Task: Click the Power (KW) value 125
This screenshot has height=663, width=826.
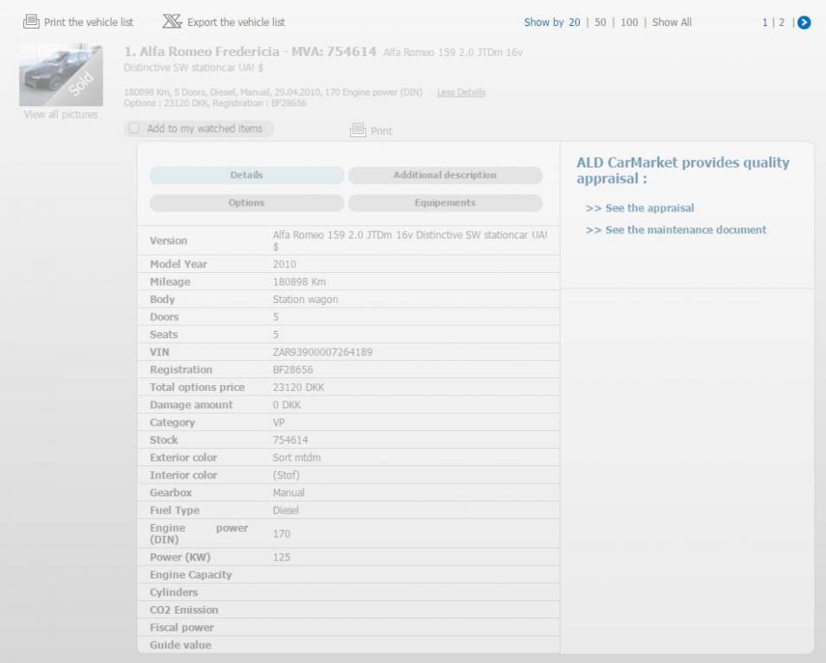Action: coord(282,557)
